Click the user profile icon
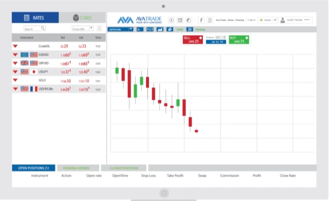 (283, 20)
